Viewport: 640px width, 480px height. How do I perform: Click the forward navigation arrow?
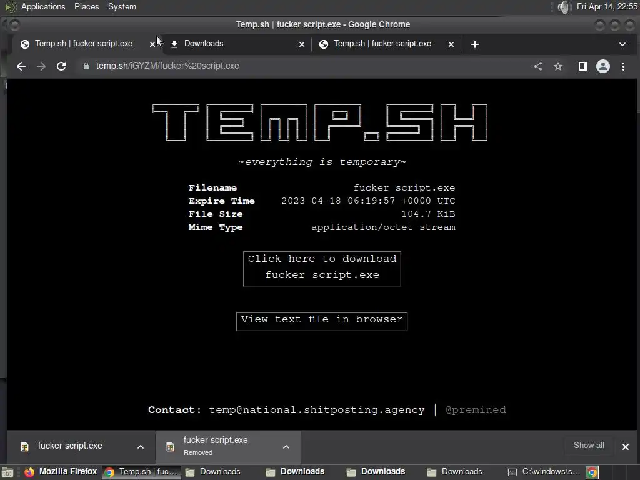41,66
